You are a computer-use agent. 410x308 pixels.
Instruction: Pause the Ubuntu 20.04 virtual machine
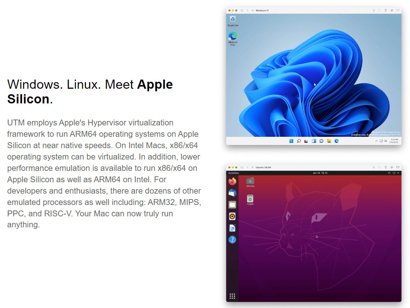(x=247, y=167)
